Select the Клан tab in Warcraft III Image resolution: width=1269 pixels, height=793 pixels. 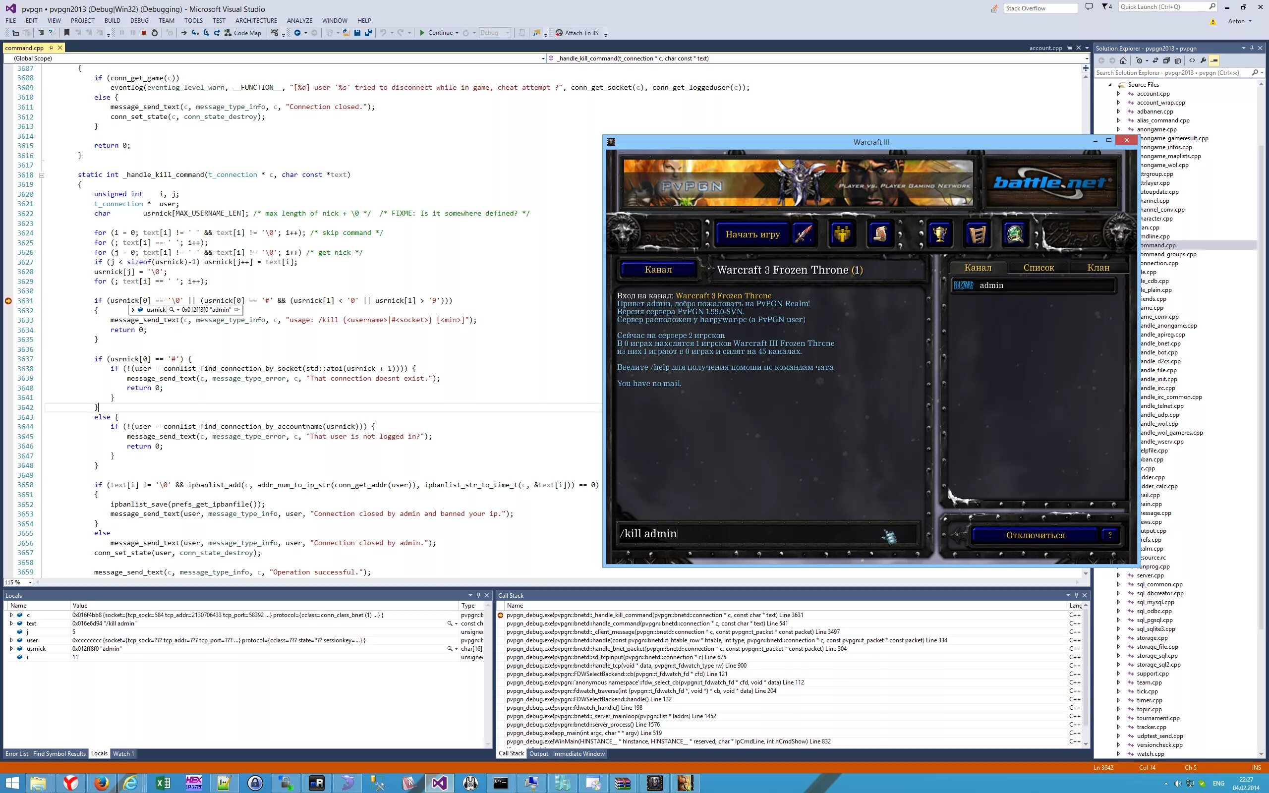tap(1098, 268)
